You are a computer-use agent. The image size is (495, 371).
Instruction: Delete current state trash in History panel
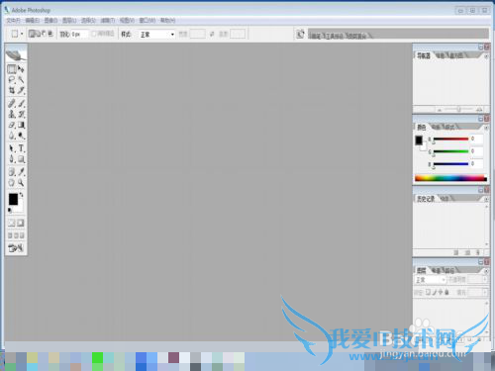(478, 252)
